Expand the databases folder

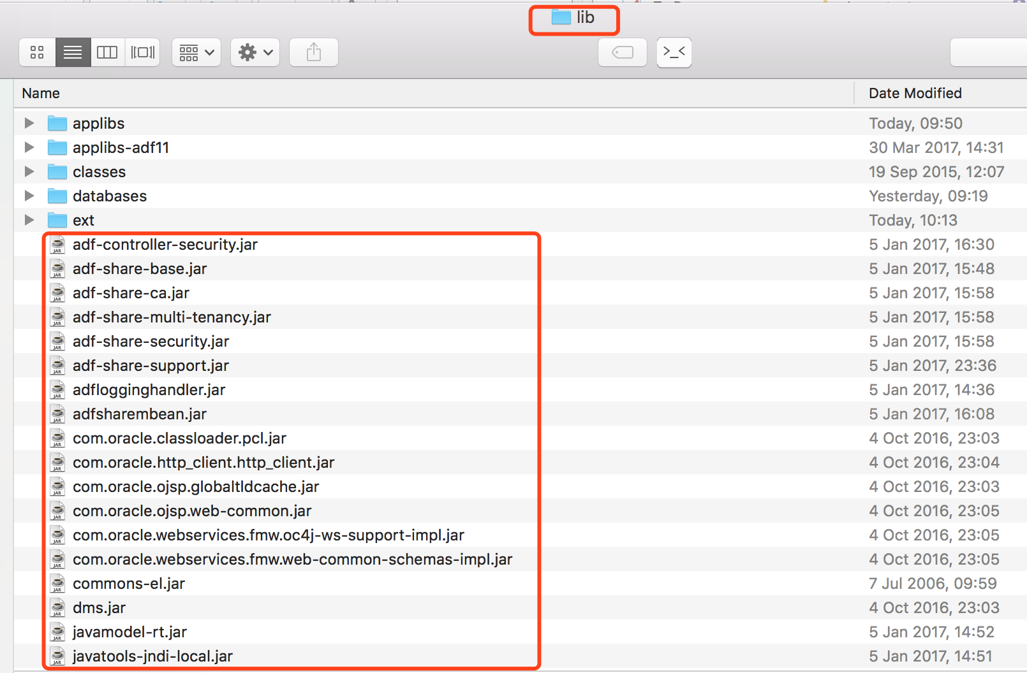[x=29, y=196]
